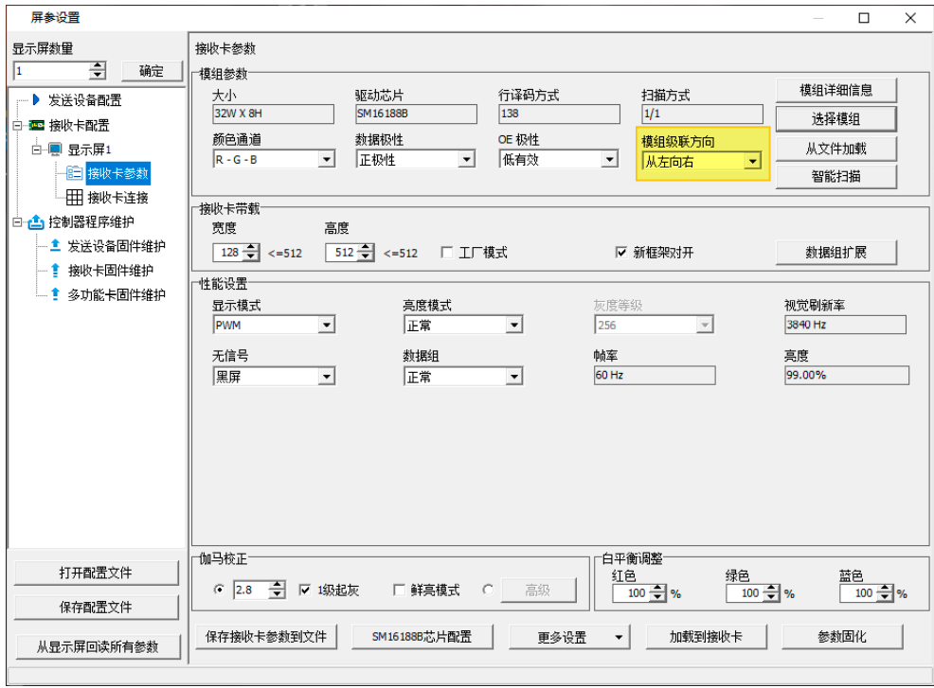This screenshot has height=688, width=934.
Task: Click the blue arrow icon beside 发送设备配置
Action: (36, 99)
